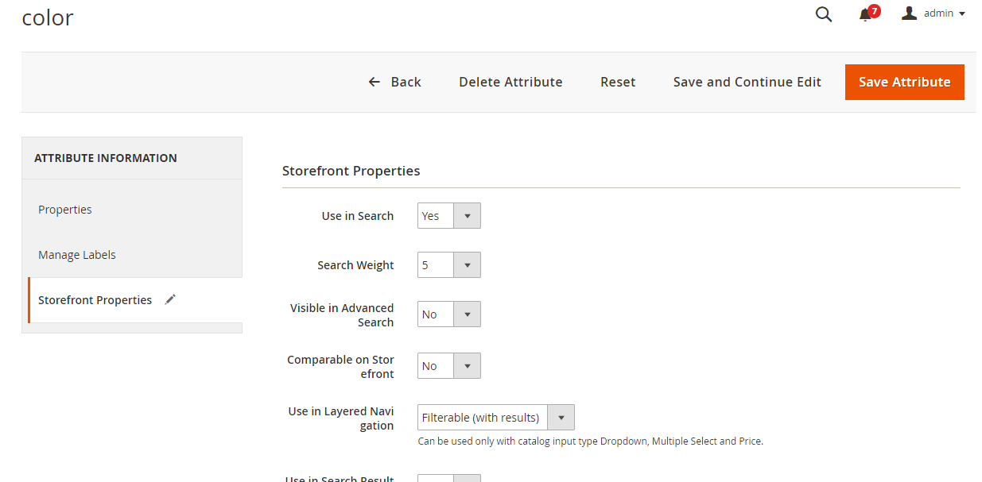
Task: Click the pencil icon beside Storefront Properties
Action: 169,299
